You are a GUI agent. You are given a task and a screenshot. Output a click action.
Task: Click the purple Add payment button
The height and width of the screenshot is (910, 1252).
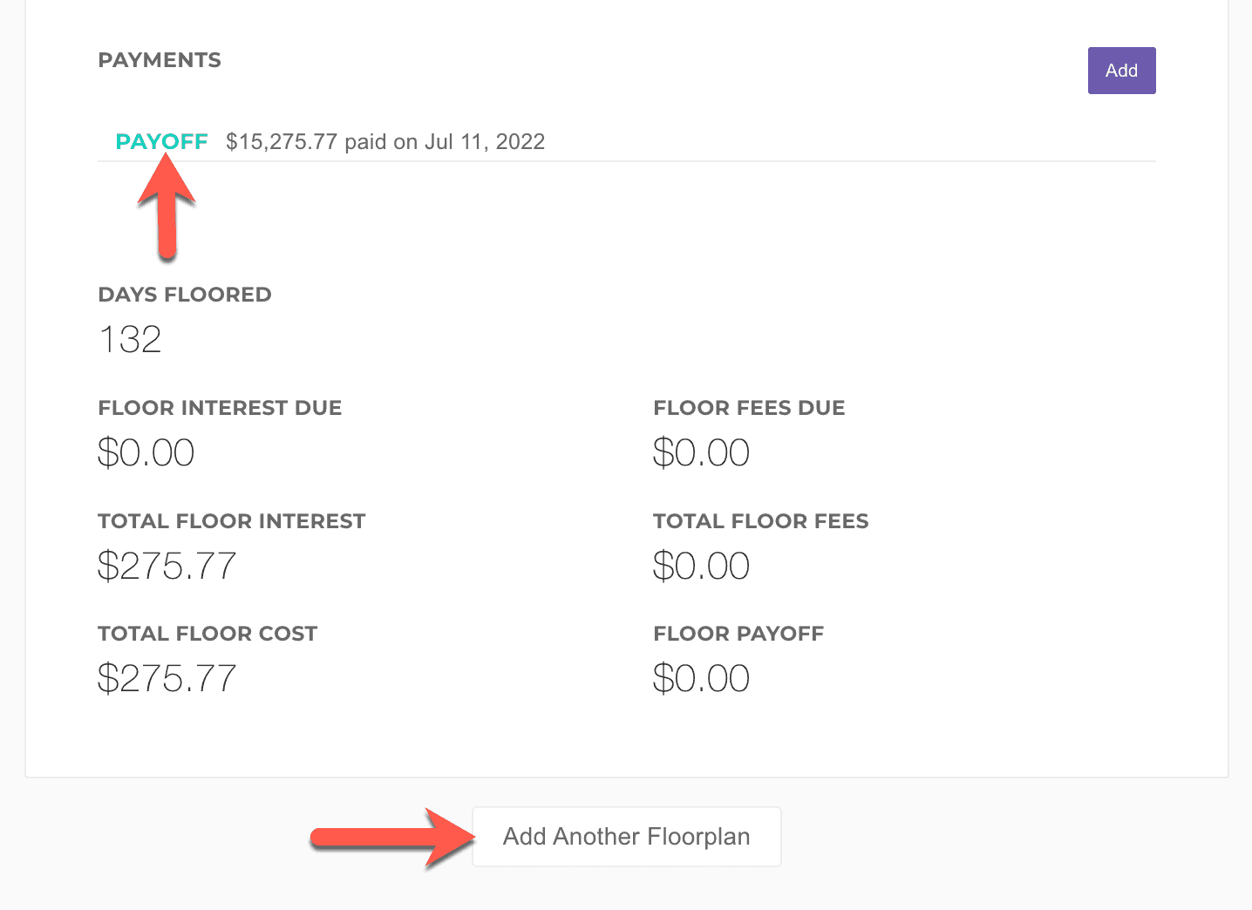coord(1121,71)
